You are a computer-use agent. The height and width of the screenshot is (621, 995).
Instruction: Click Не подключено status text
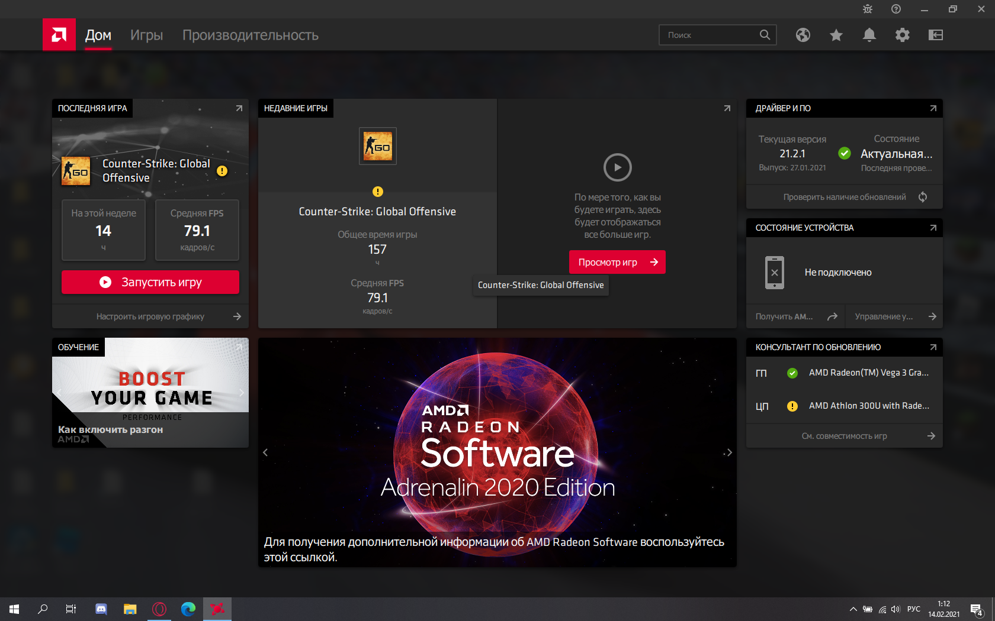(838, 273)
